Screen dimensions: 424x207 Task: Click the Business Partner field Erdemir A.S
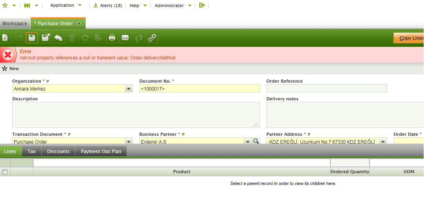(x=192, y=141)
